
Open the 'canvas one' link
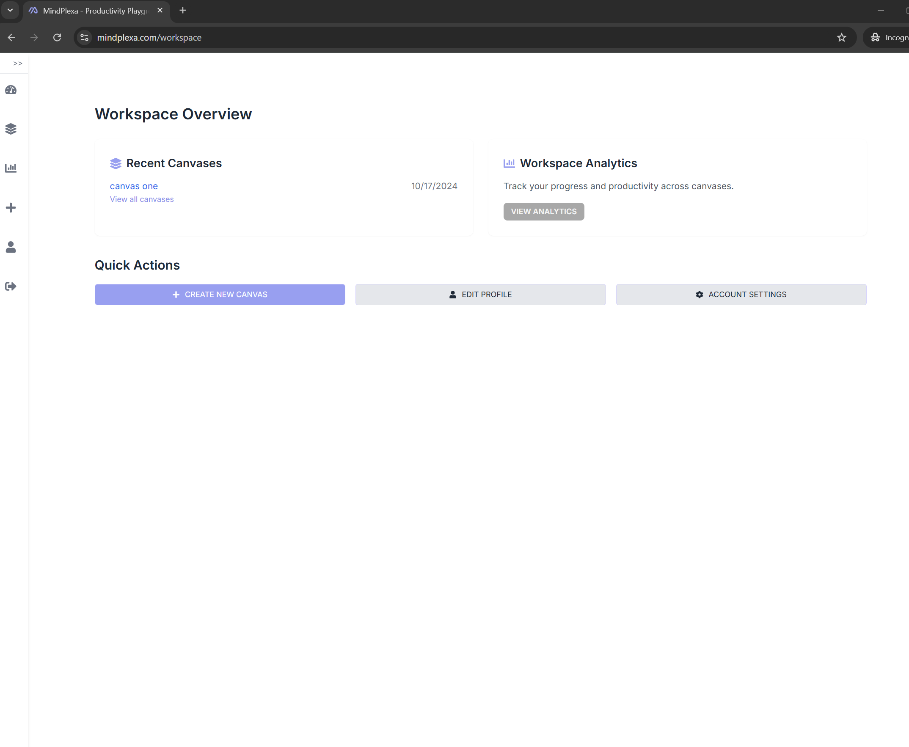pyautogui.click(x=134, y=186)
